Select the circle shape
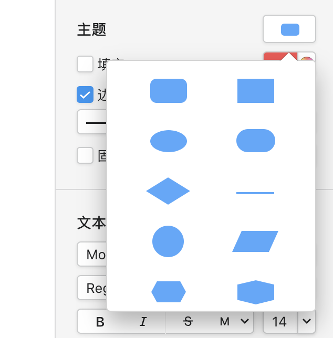Image resolution: width=333 pixels, height=338 pixels. click(x=168, y=241)
